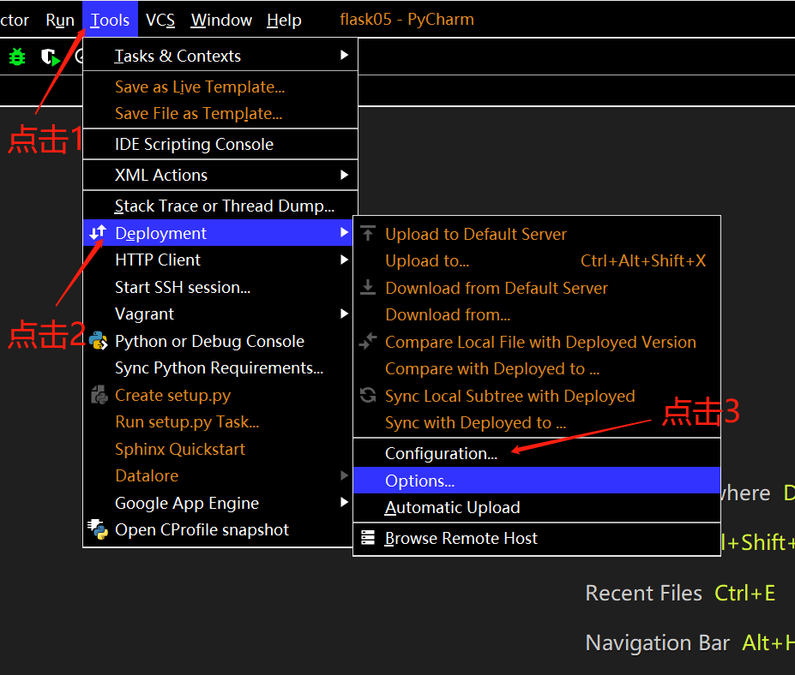Image resolution: width=795 pixels, height=675 pixels.
Task: Choose Open CProfile snapshot
Action: coord(218,529)
